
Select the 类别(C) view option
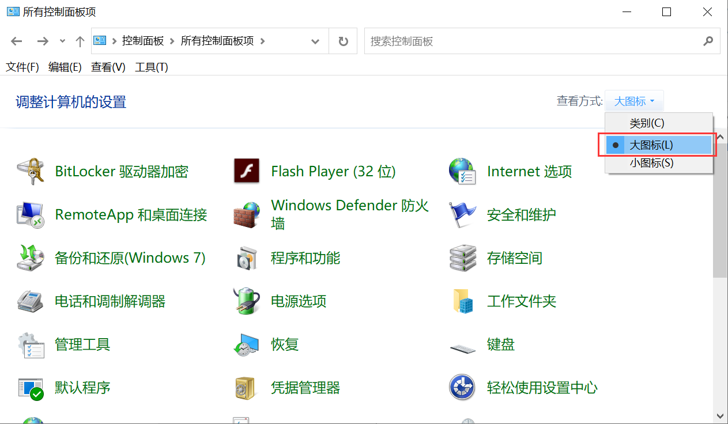(x=659, y=123)
